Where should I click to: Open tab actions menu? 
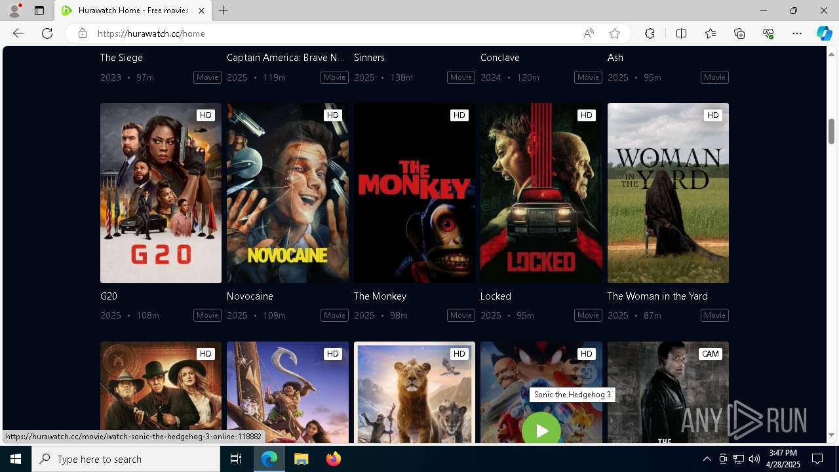tap(39, 10)
